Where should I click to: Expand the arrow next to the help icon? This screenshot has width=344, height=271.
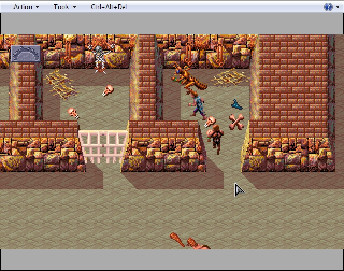point(338,7)
